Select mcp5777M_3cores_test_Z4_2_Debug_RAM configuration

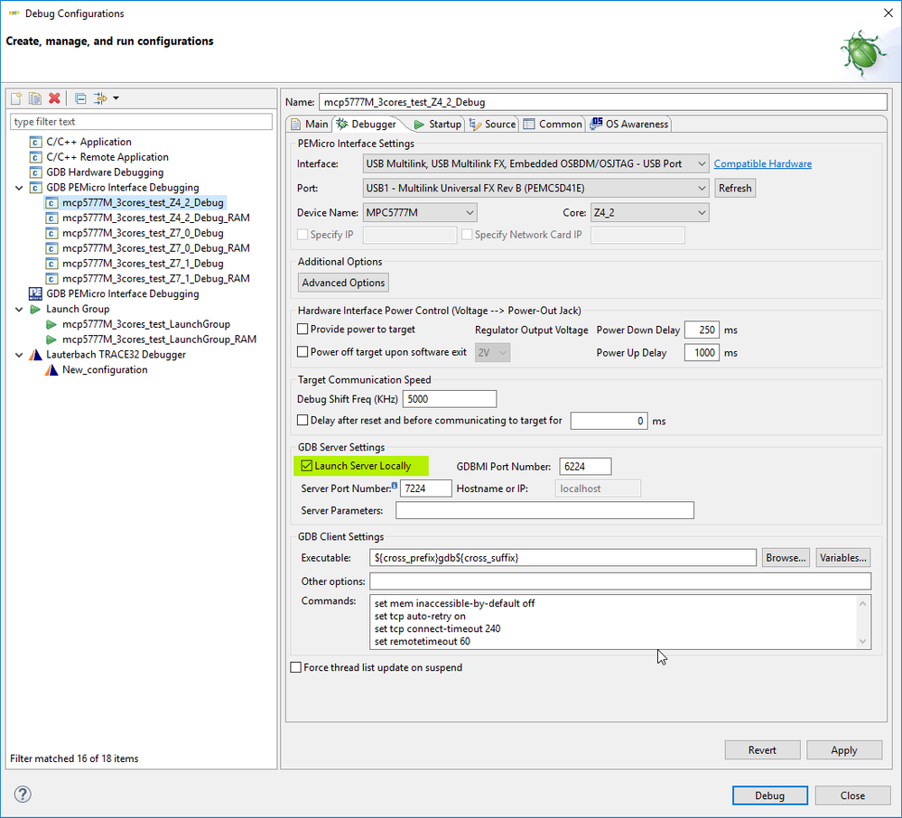click(156, 218)
